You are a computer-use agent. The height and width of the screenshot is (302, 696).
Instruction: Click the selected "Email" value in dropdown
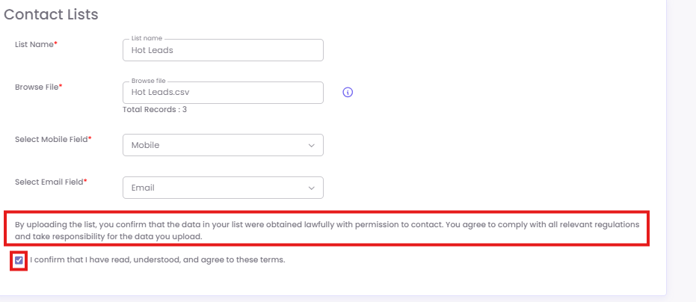(x=143, y=188)
